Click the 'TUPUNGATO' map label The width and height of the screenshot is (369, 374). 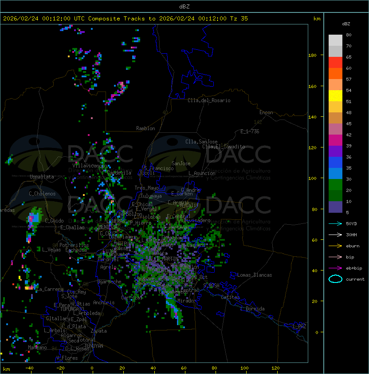(72, 309)
